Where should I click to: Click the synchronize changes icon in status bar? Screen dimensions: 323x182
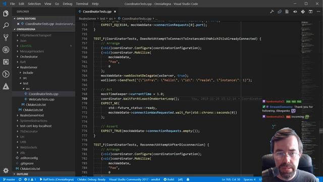click(x=20, y=179)
